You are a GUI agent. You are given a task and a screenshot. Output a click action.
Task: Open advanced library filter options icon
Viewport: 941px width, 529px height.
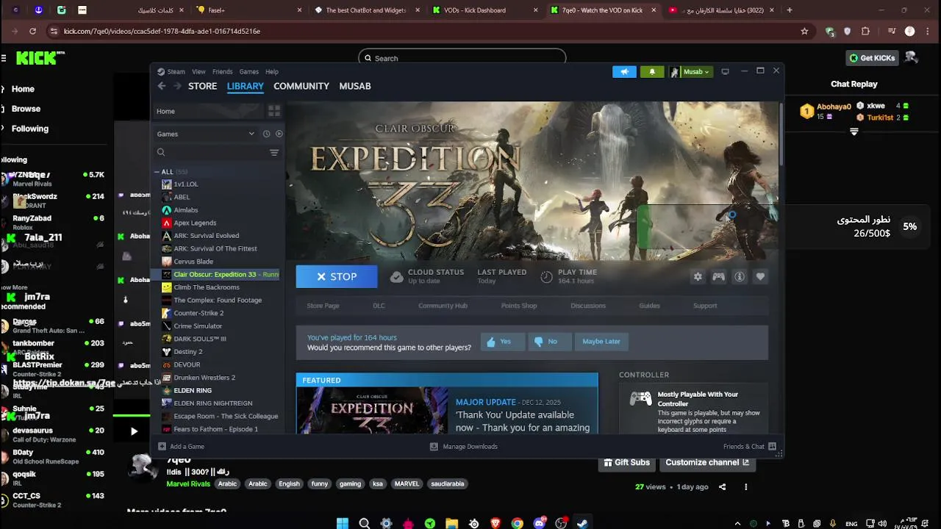pos(274,152)
